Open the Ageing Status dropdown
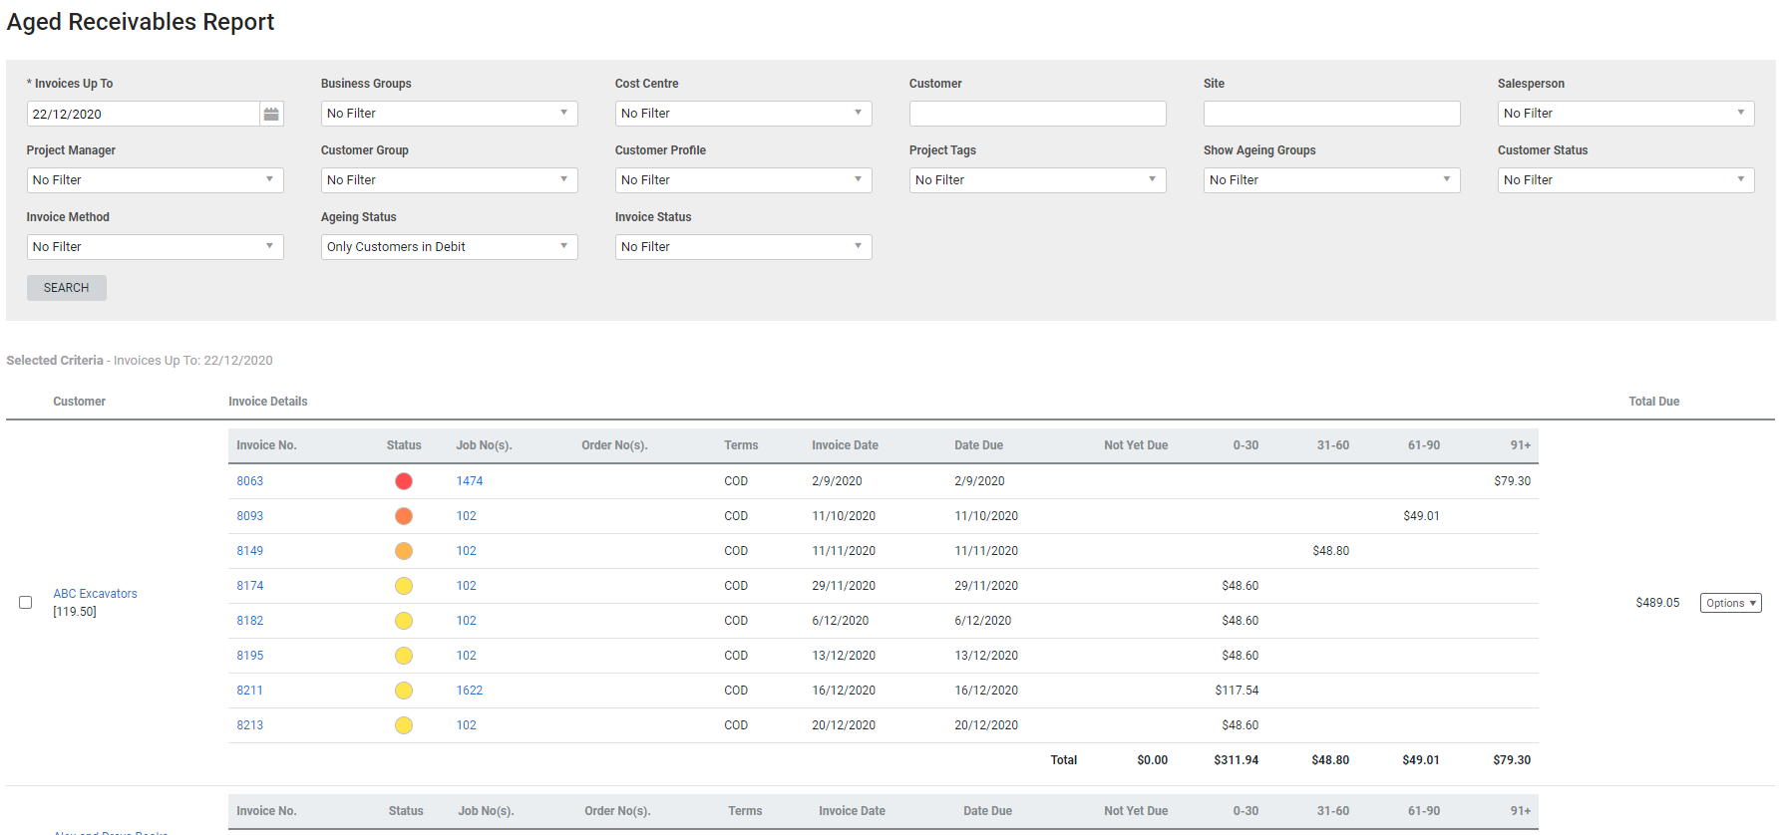This screenshot has height=835, width=1782. coord(449,247)
